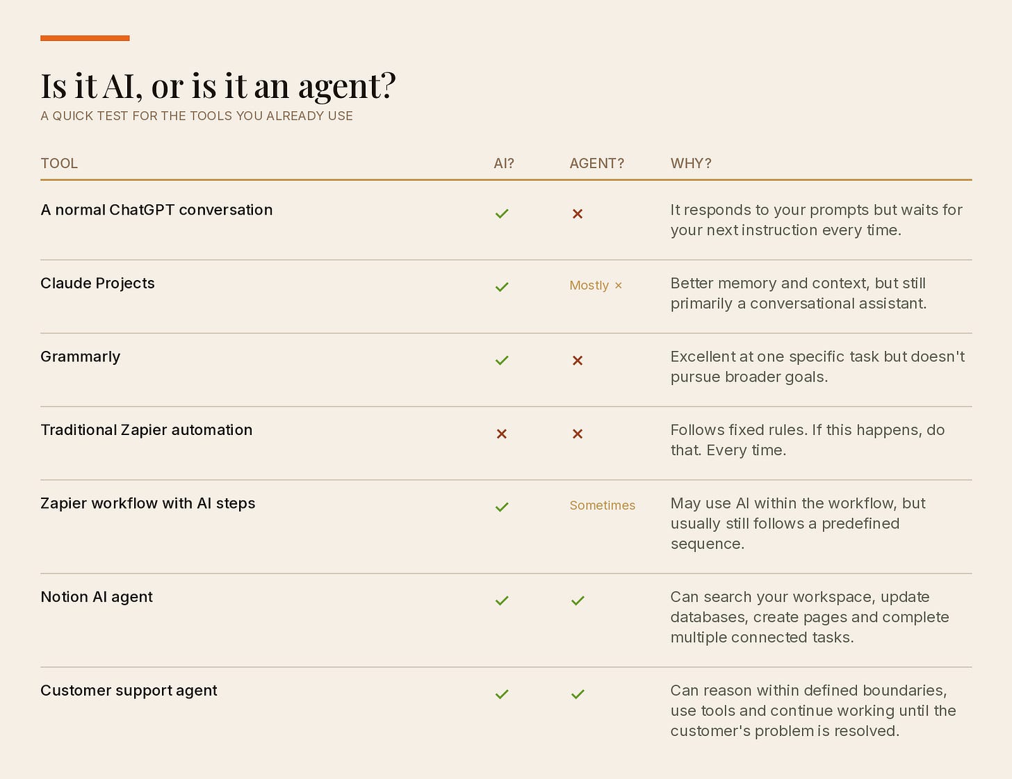The height and width of the screenshot is (779, 1012).
Task: Click the AGENT? column header
Action: pos(596,163)
